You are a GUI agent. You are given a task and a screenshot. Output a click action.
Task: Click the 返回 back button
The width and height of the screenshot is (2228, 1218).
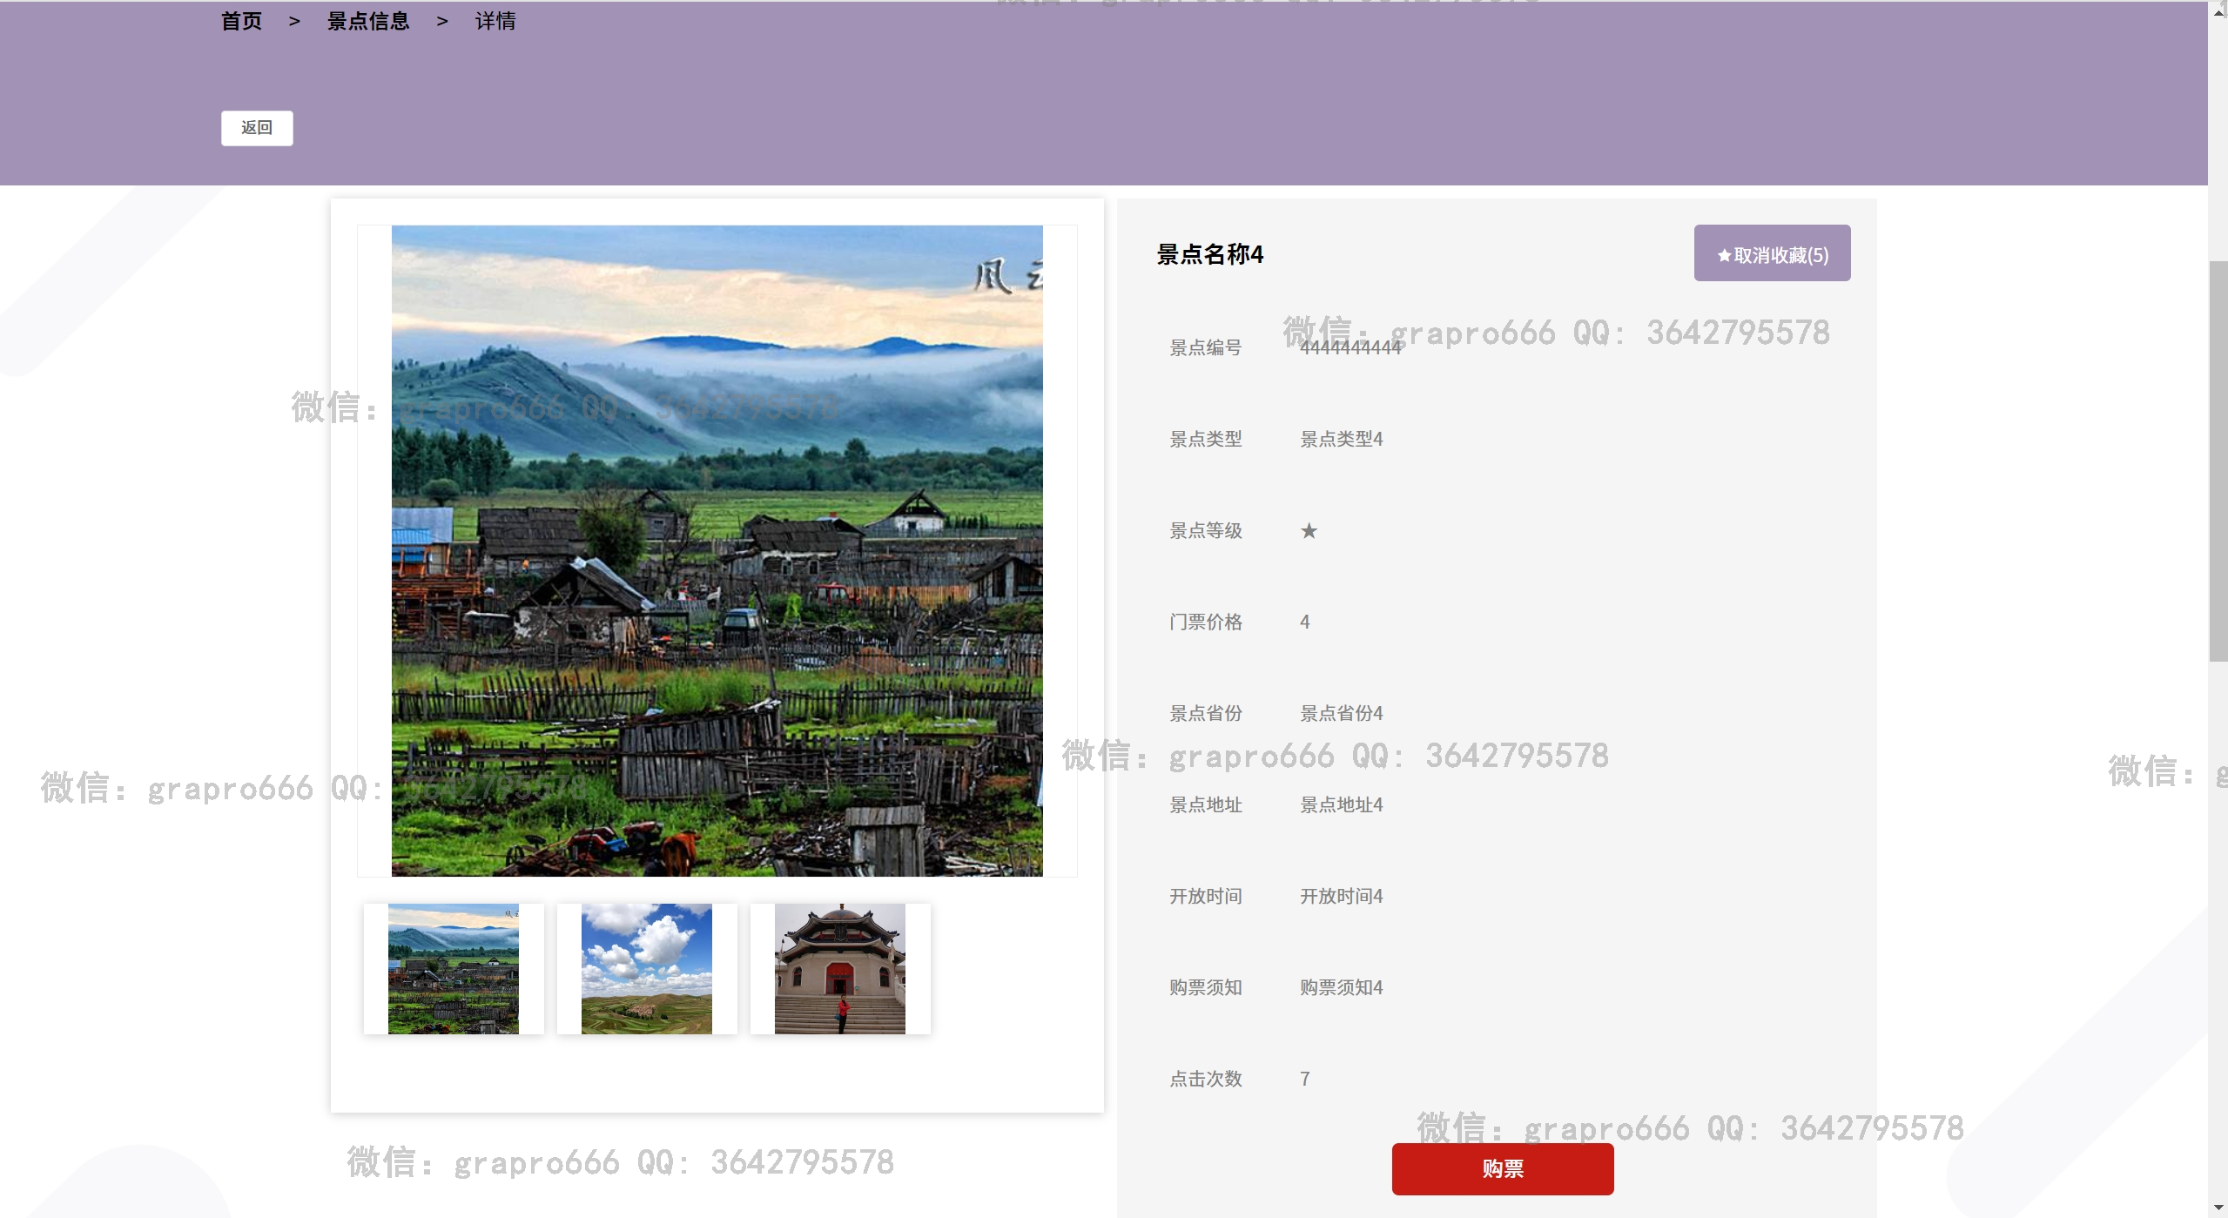(x=256, y=128)
